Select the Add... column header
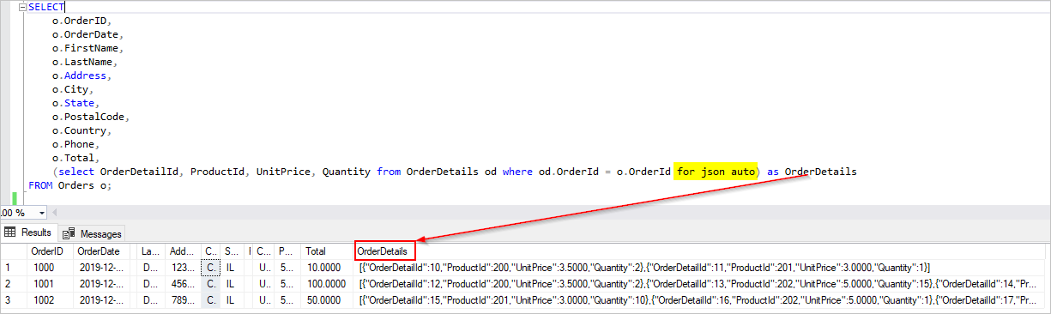1051x314 pixels. (x=184, y=251)
